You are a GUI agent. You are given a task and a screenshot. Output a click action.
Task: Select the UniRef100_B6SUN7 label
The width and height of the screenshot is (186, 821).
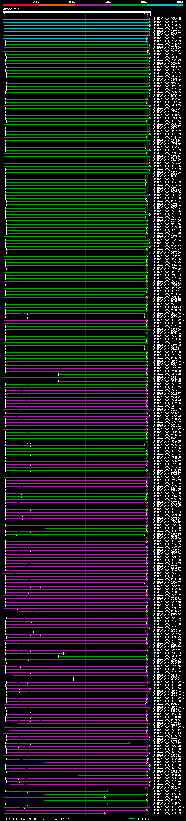point(167,83)
